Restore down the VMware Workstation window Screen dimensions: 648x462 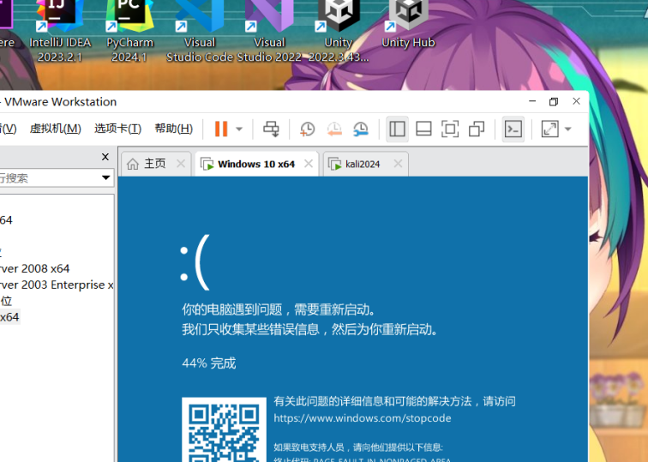click(x=554, y=101)
